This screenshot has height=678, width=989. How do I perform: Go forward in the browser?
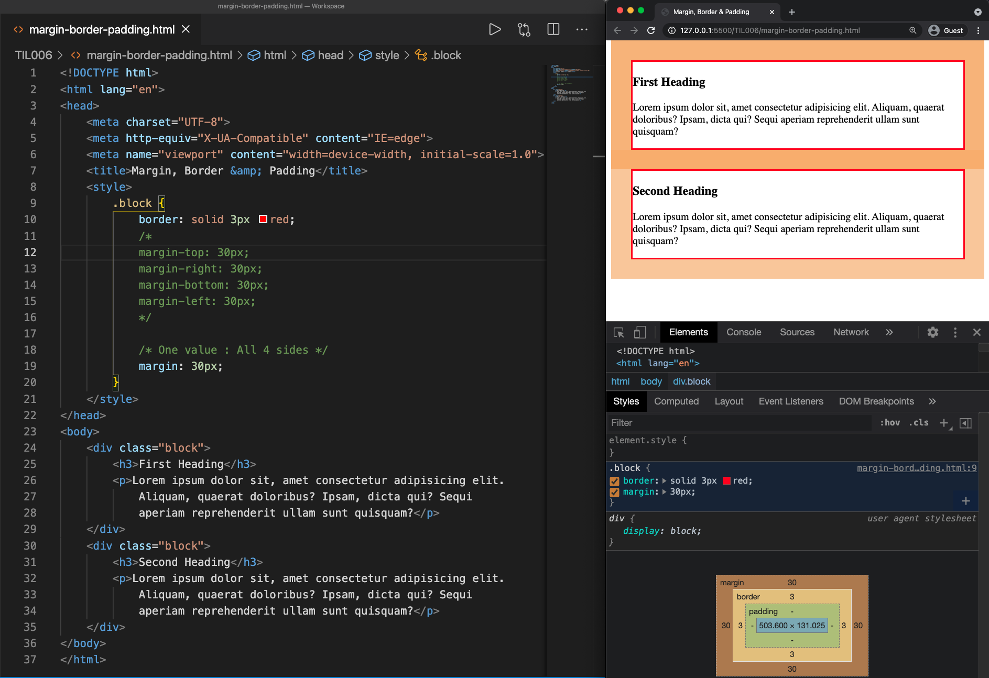coord(634,30)
